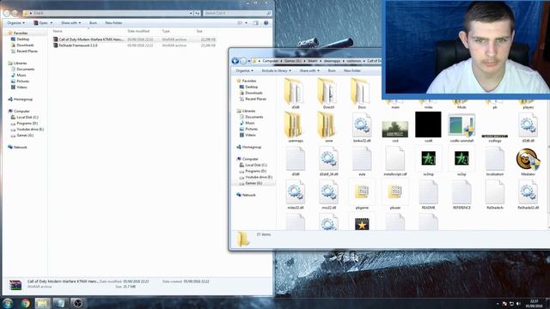
Task: Open Share with menu in the Cod 4 window
Action: pyautogui.click(x=70, y=23)
